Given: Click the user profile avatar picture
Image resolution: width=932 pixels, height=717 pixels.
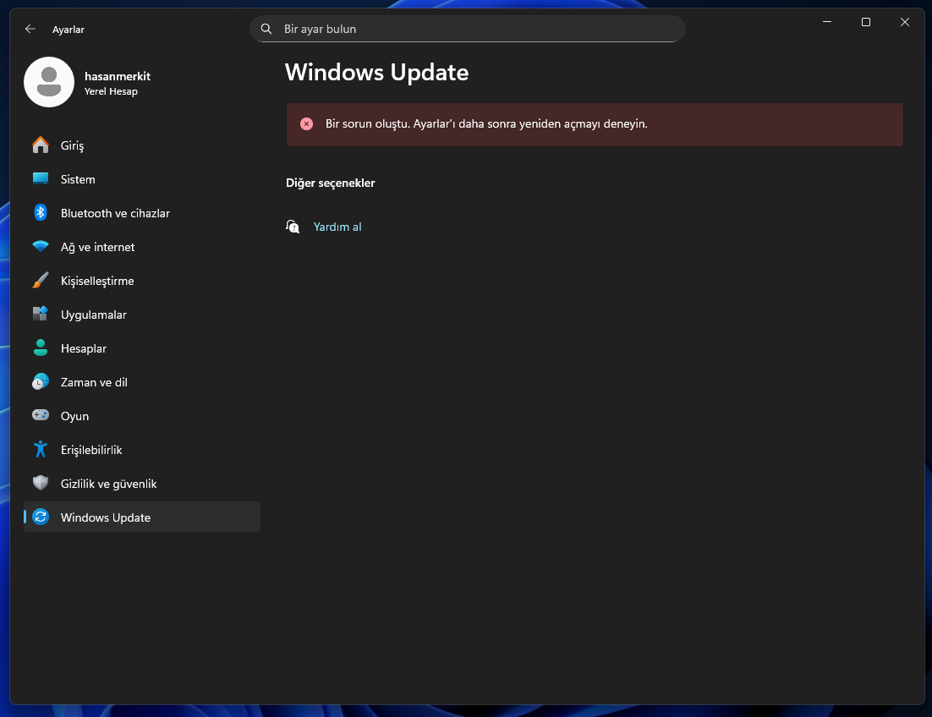Looking at the screenshot, I should click(49, 82).
